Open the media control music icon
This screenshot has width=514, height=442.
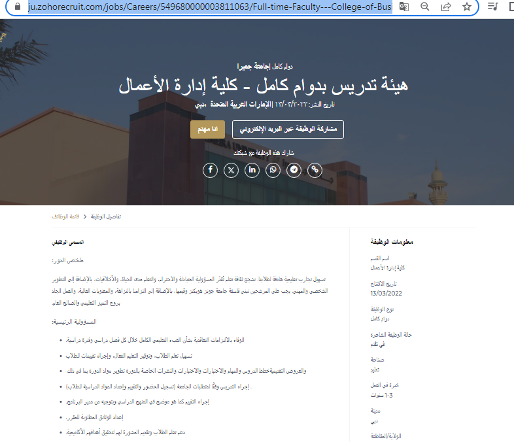click(x=494, y=7)
